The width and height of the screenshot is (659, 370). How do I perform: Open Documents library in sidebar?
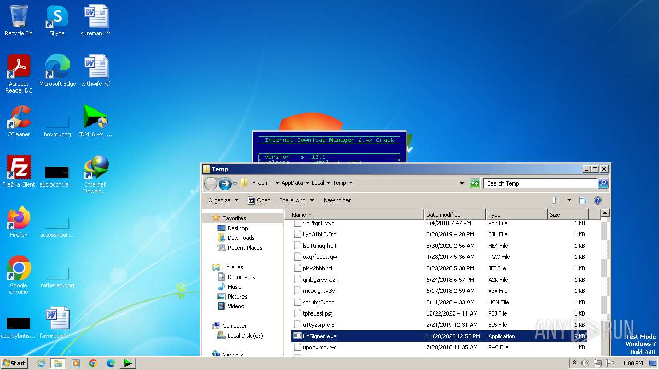coord(241,277)
